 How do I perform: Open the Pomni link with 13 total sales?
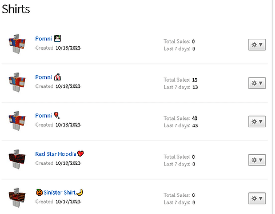click(x=43, y=77)
